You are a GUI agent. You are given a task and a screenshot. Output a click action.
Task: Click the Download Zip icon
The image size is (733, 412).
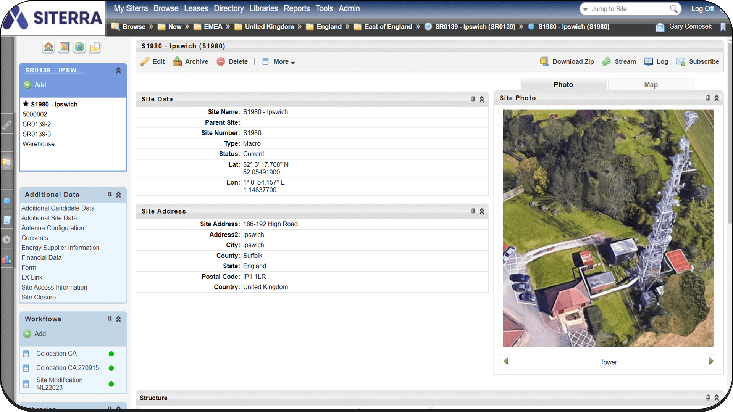tap(544, 61)
